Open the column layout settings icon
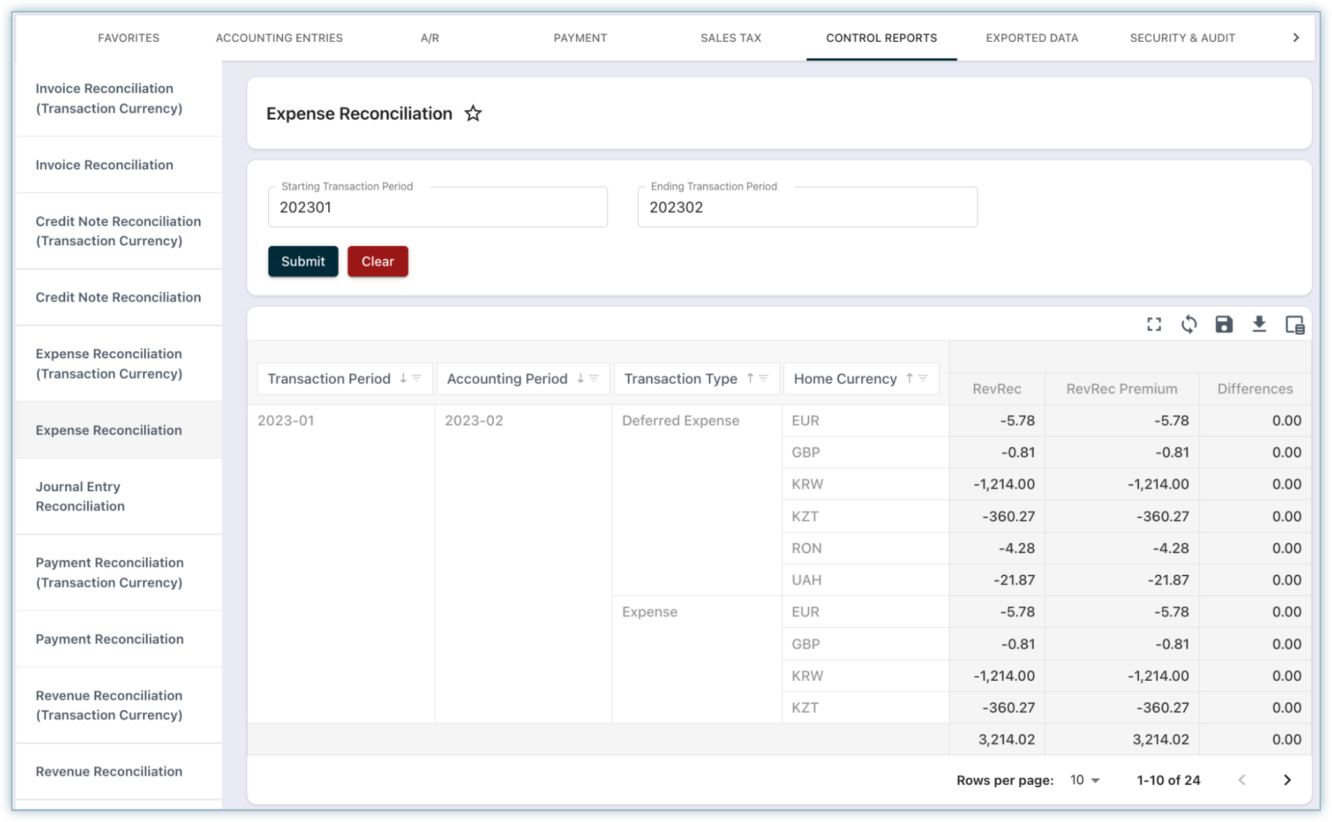The image size is (1332, 822). tap(1295, 324)
